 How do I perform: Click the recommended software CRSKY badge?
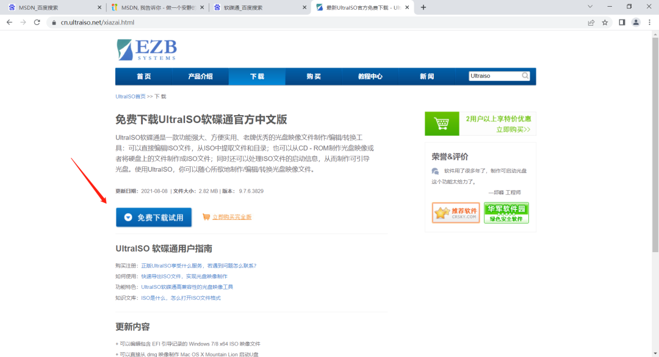coord(456,213)
